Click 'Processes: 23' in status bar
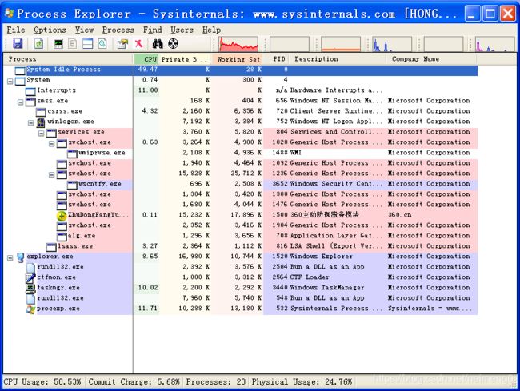The image size is (520, 391). pos(215,382)
